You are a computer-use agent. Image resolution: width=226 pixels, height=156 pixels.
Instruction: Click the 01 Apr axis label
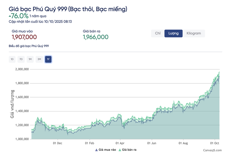tap(120, 143)
